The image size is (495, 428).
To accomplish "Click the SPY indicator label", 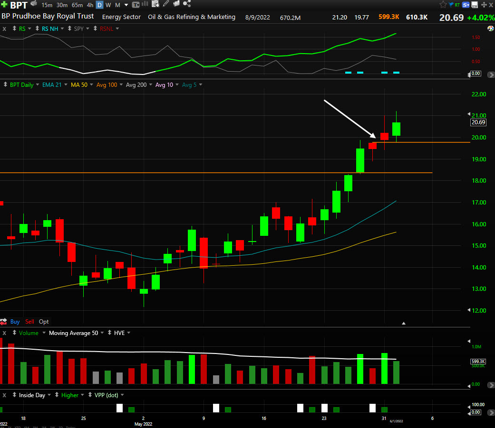I will 79,28.
